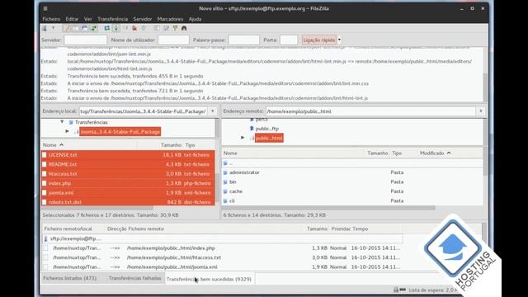Viewport: 528px width, 297px height.
Task: Sort local files by Nome column
Action: coord(88,145)
